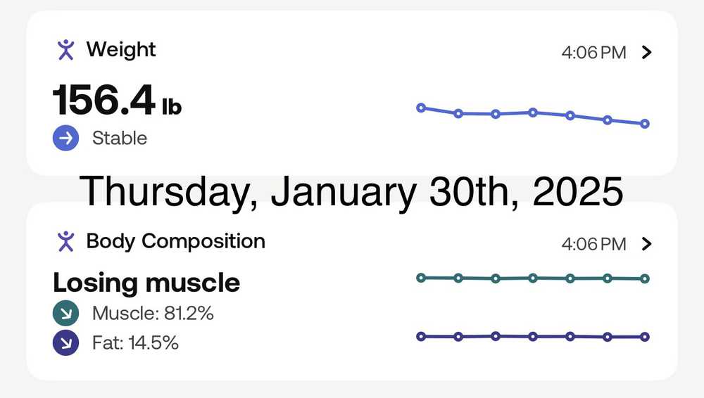Open the Weight card title
The width and height of the screenshot is (704, 398).
coord(121,50)
